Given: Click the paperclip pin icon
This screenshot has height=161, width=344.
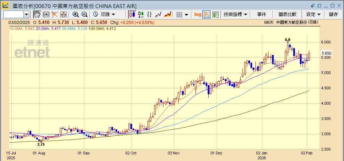Looking at the screenshot, I should [x=313, y=6].
